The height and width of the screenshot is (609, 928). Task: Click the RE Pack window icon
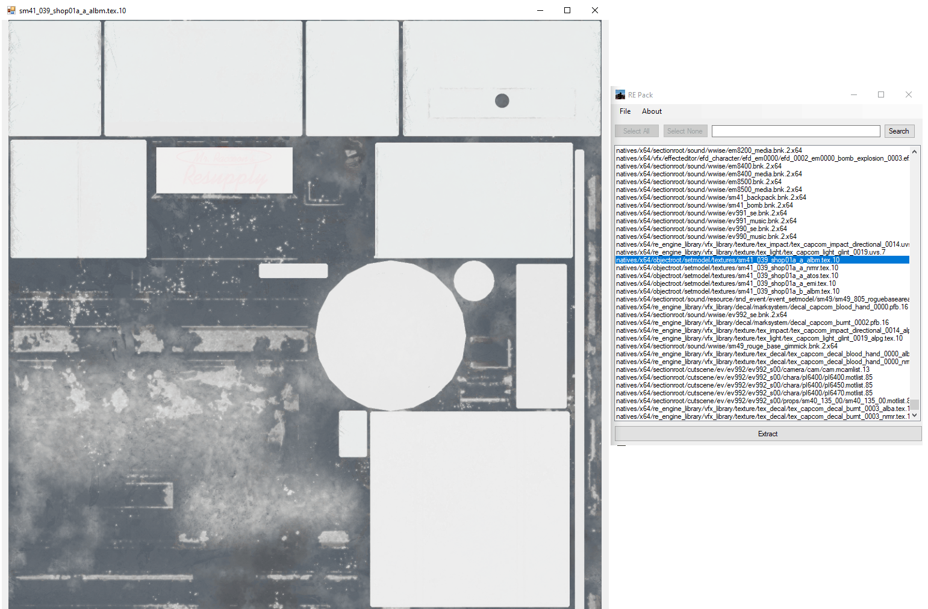(x=620, y=94)
